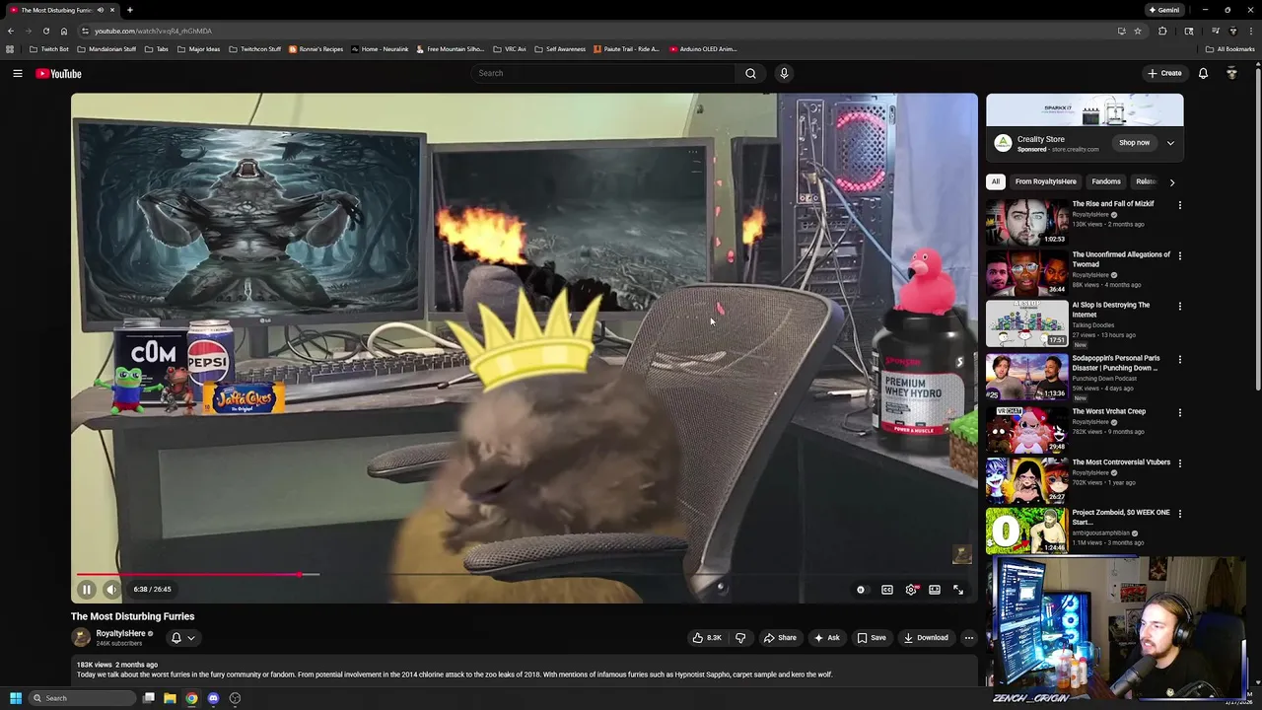This screenshot has width=1262, height=710.
Task: Open RoyaltyIsHere channel avatar
Action: (x=81, y=638)
